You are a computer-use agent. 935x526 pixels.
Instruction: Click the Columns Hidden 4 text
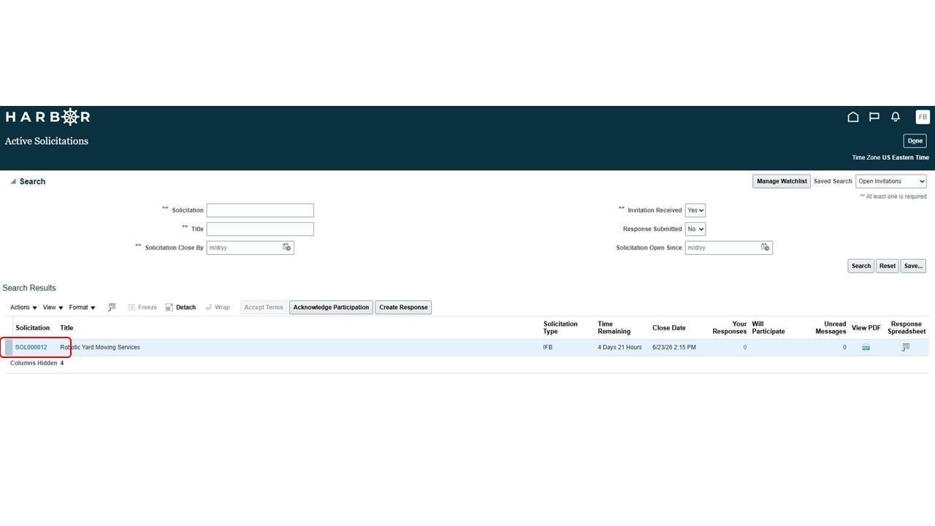[x=37, y=363]
